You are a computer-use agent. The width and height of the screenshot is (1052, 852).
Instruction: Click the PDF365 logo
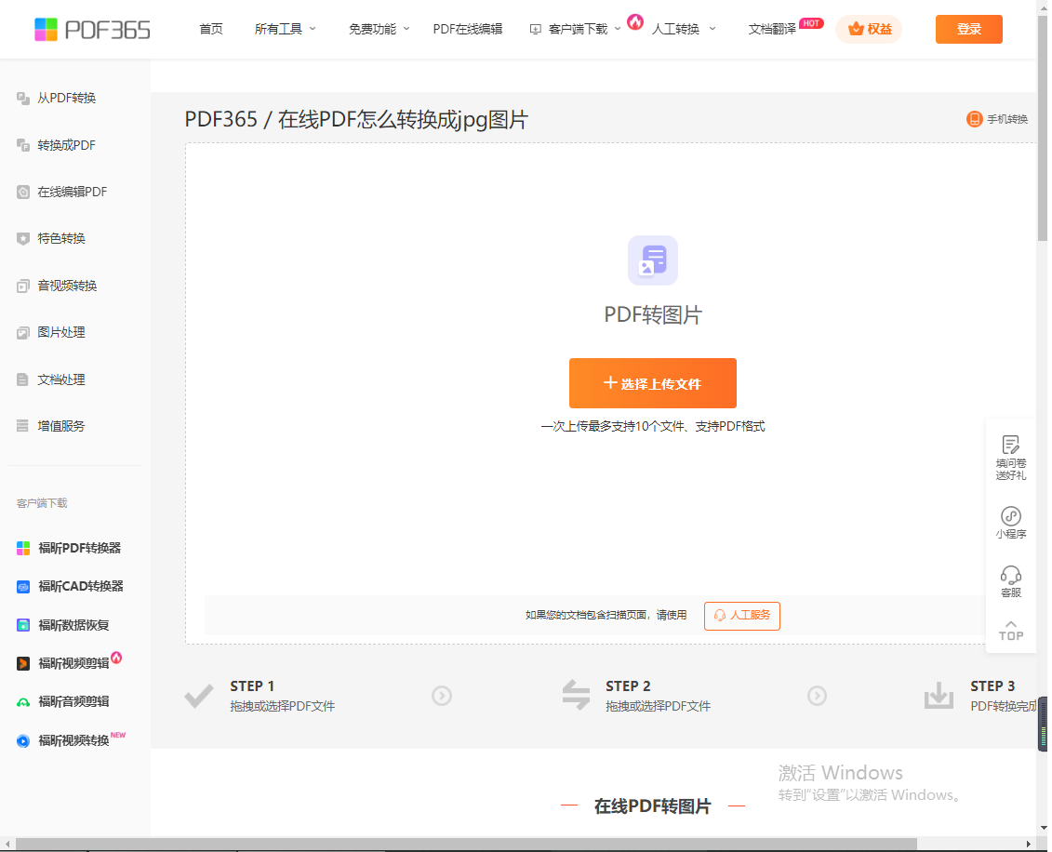(93, 30)
